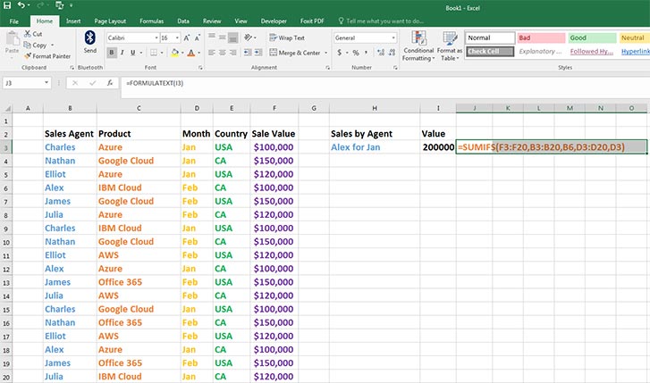Decrease the cell indent
The image size is (650, 383).
[247, 53]
